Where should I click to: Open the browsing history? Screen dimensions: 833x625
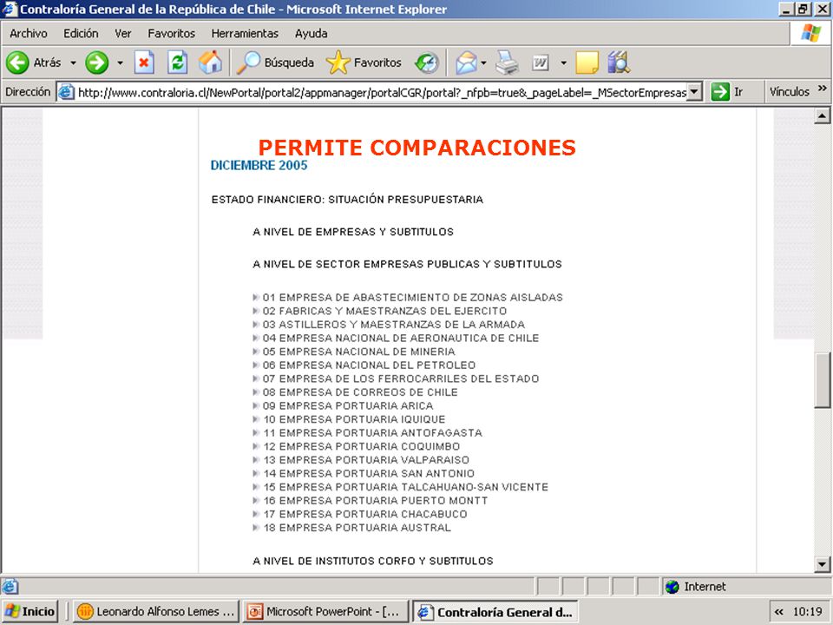pyautogui.click(x=427, y=62)
